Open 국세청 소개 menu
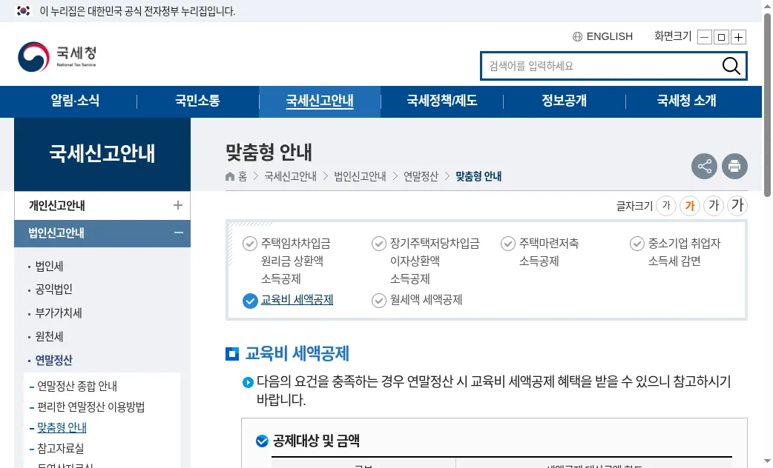This screenshot has width=773, height=468. pyautogui.click(x=686, y=101)
